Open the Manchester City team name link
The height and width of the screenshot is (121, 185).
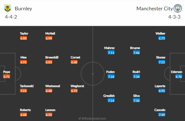[155, 9]
